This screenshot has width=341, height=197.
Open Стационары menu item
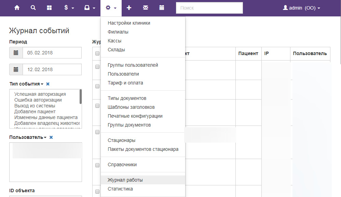coord(143,141)
